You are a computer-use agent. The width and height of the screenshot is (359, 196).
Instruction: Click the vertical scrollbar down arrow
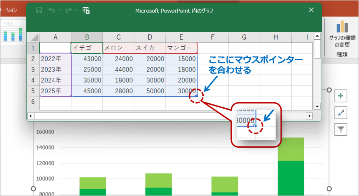click(x=317, y=106)
